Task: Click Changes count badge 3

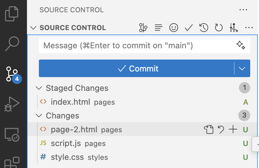Action: 244,115
